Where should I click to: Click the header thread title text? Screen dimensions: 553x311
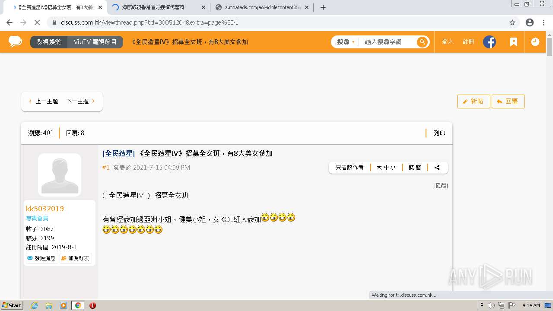pos(189,42)
